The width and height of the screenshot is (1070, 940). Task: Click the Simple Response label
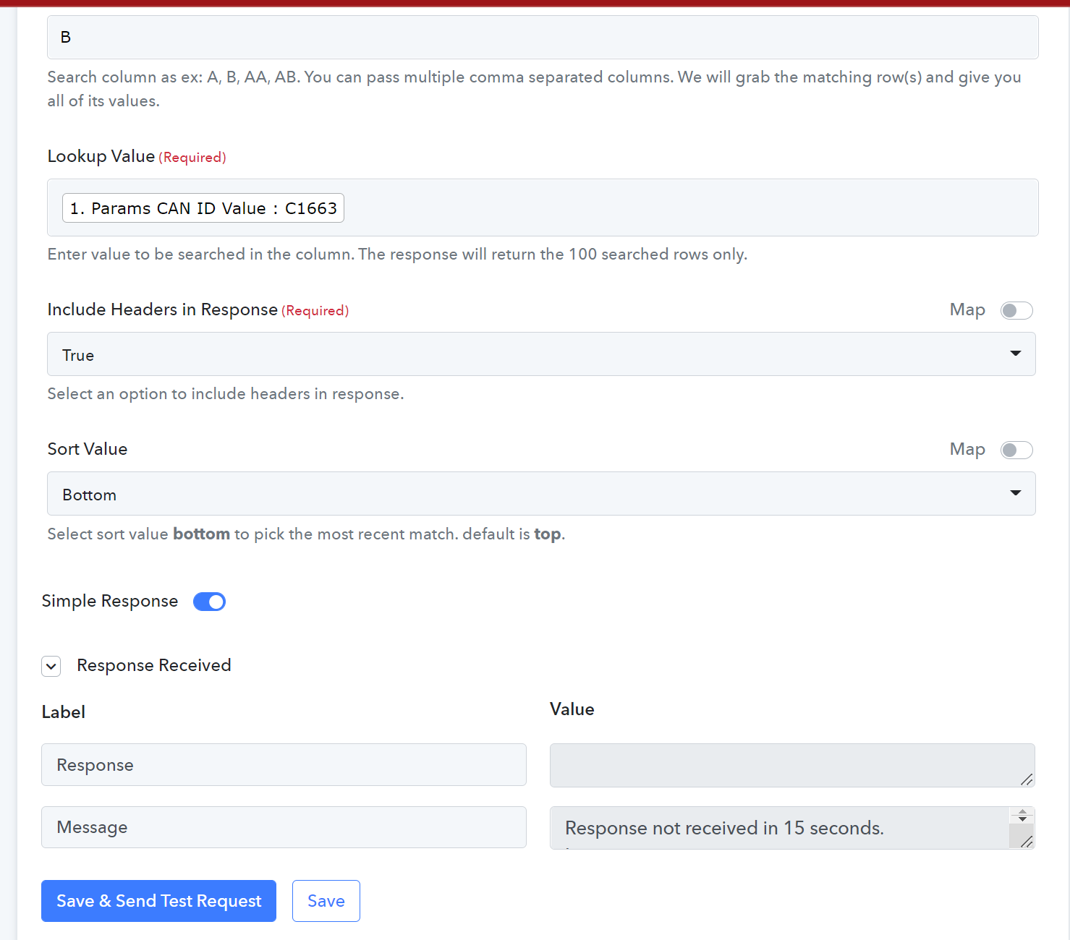point(110,601)
